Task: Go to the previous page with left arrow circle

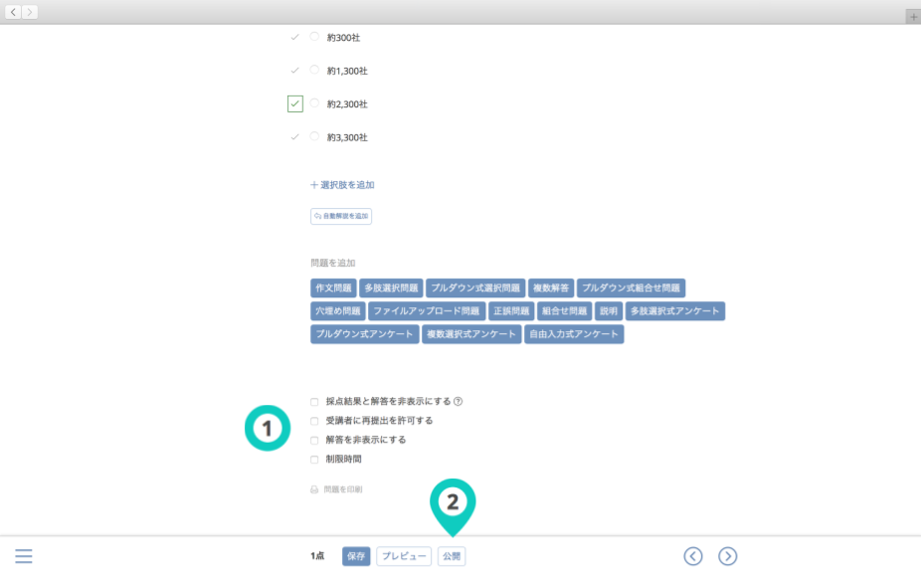Action: tap(693, 556)
